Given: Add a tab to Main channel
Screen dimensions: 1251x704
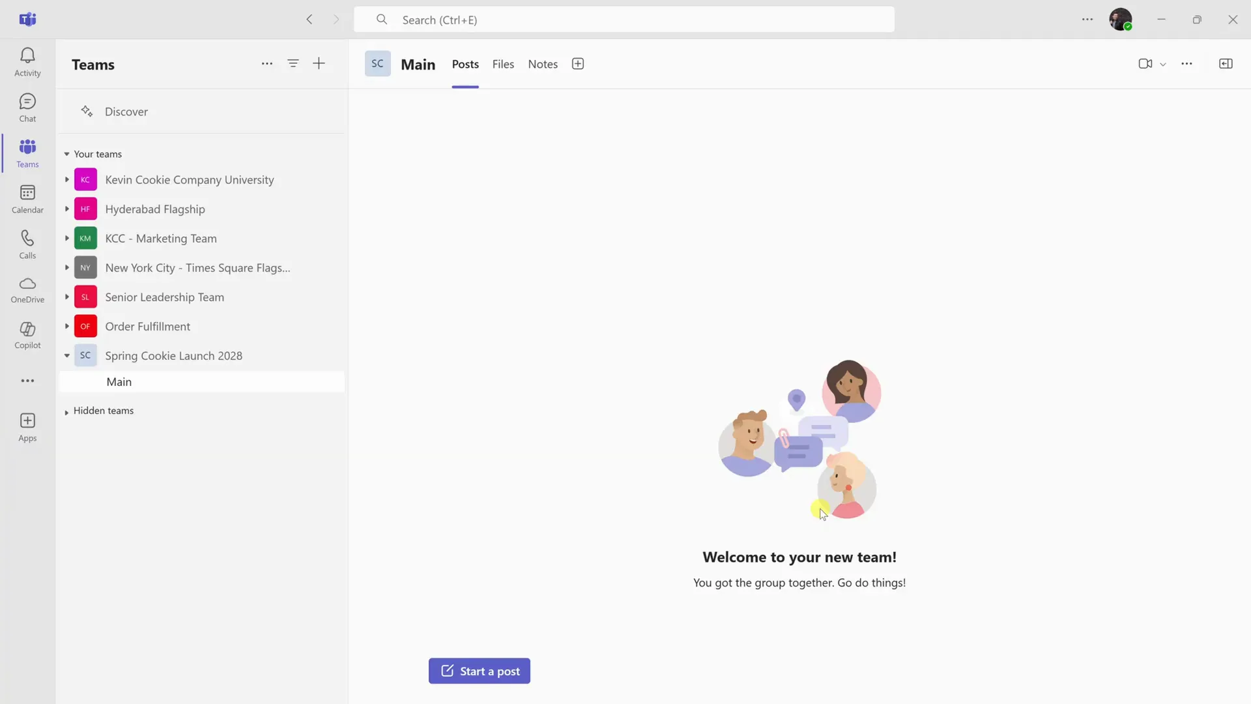Looking at the screenshot, I should [578, 64].
